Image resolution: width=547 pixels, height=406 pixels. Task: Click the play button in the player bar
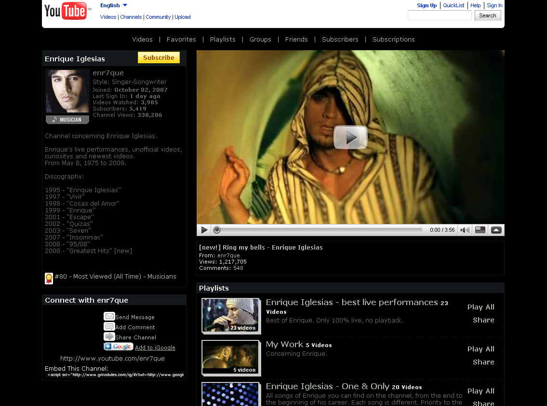(x=204, y=230)
